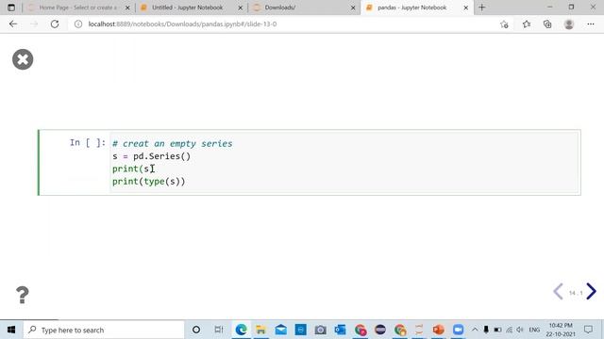Open the Mail app from taskbar
This screenshot has width=604, height=339.
(x=281, y=330)
